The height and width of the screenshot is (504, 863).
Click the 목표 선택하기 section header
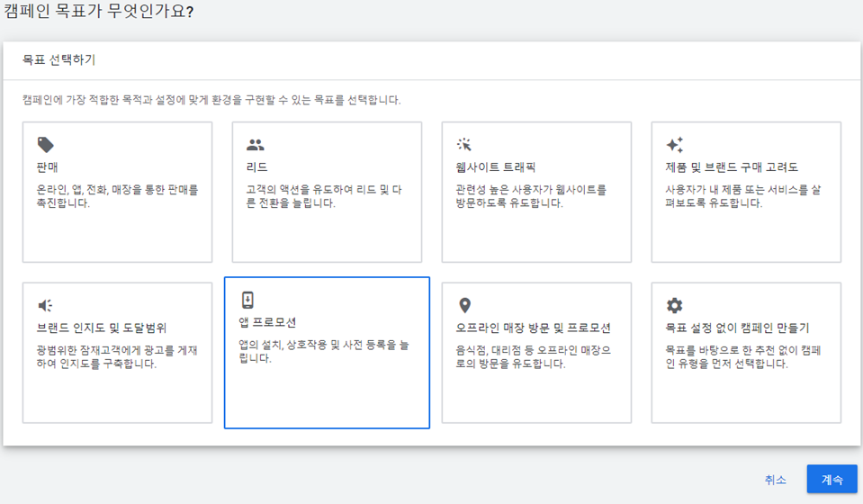pyautogui.click(x=58, y=59)
